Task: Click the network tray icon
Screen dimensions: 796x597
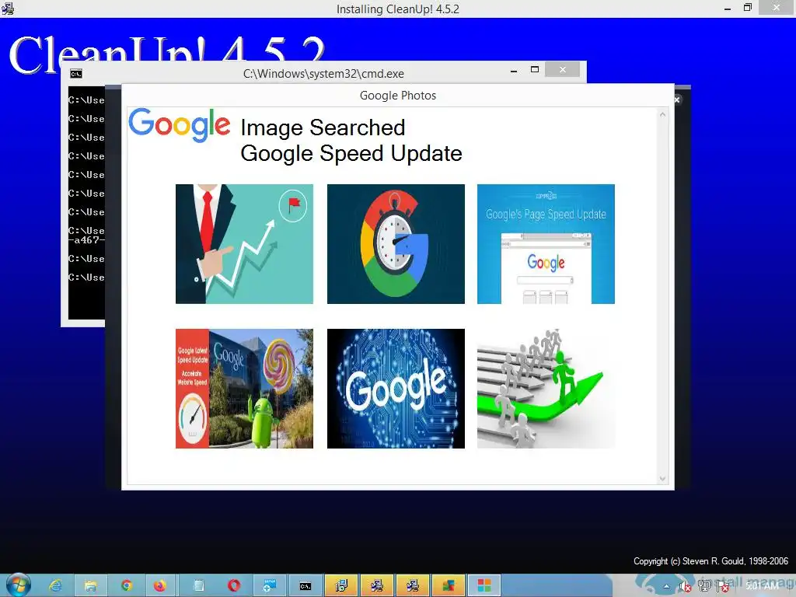Action: [x=704, y=586]
